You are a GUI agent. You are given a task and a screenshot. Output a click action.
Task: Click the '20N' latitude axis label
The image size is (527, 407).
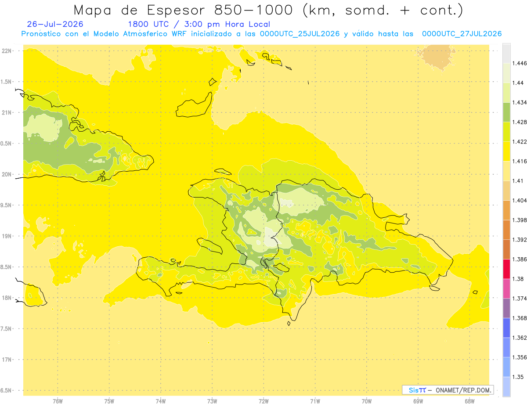click(6, 174)
